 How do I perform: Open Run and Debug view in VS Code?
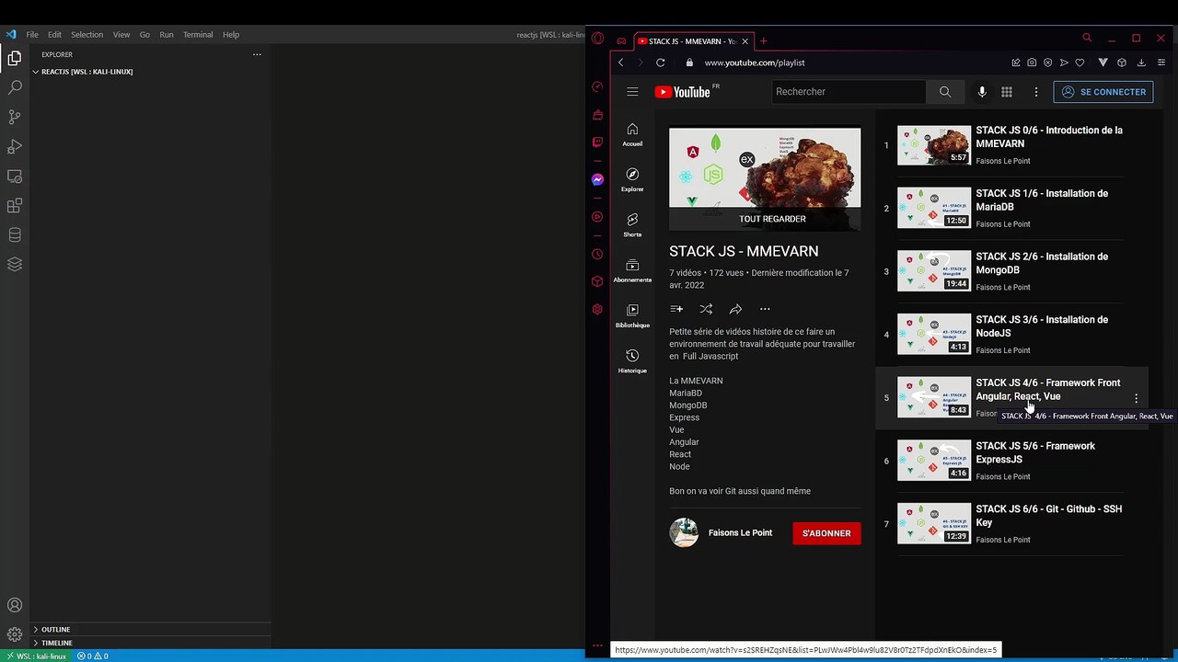pos(15,146)
